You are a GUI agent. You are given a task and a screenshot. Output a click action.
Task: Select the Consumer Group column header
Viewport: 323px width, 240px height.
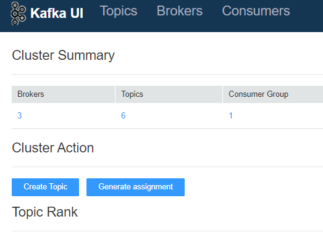coord(273,94)
